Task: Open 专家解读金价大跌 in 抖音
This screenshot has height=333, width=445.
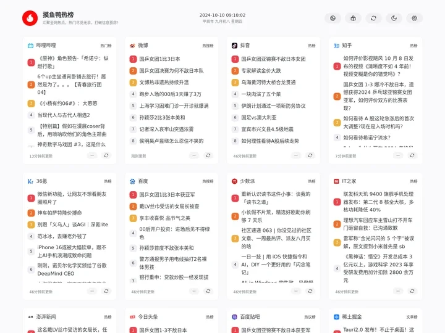Action: [261, 70]
